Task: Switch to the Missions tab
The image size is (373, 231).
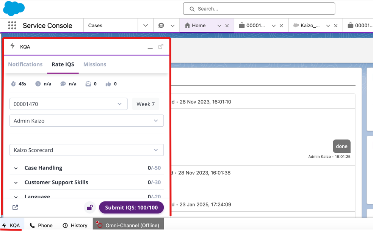Action: click(x=95, y=64)
